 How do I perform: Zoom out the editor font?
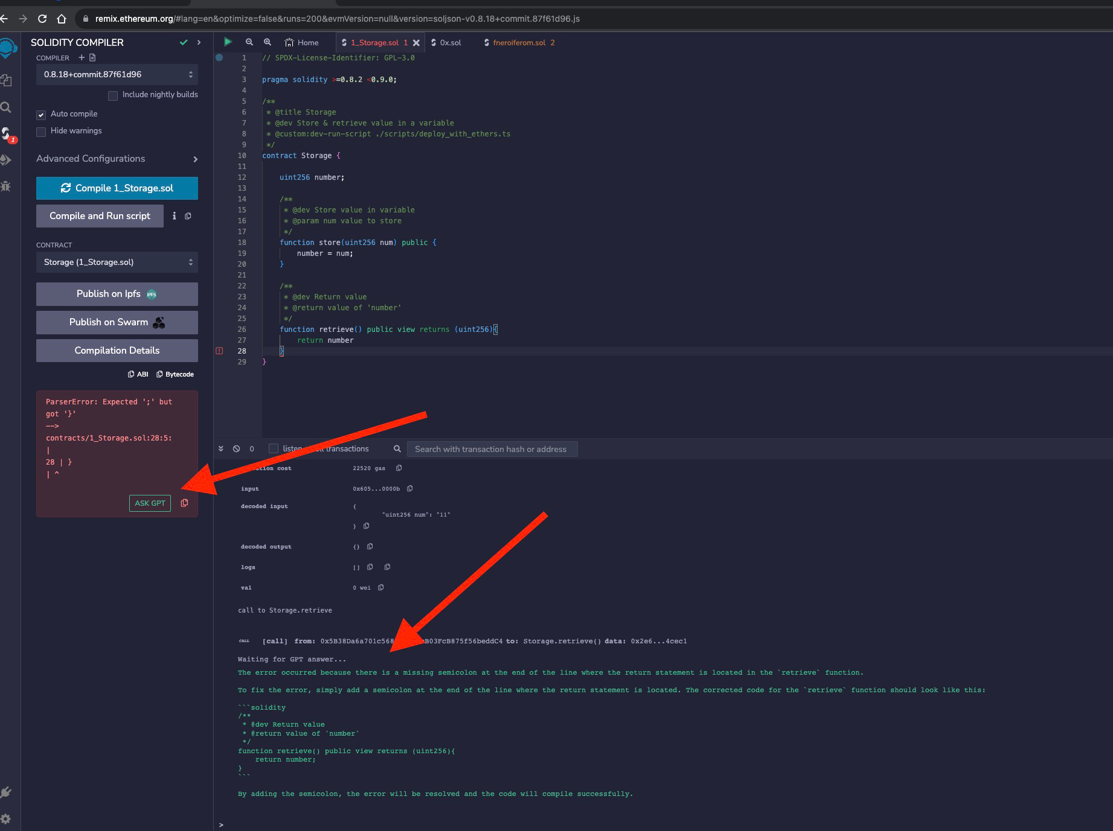point(249,42)
